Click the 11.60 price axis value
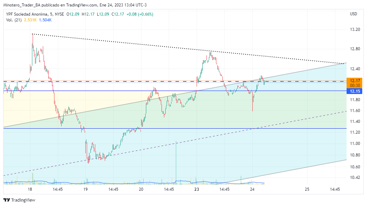This screenshot has width=367, height=206. pyautogui.click(x=355, y=111)
